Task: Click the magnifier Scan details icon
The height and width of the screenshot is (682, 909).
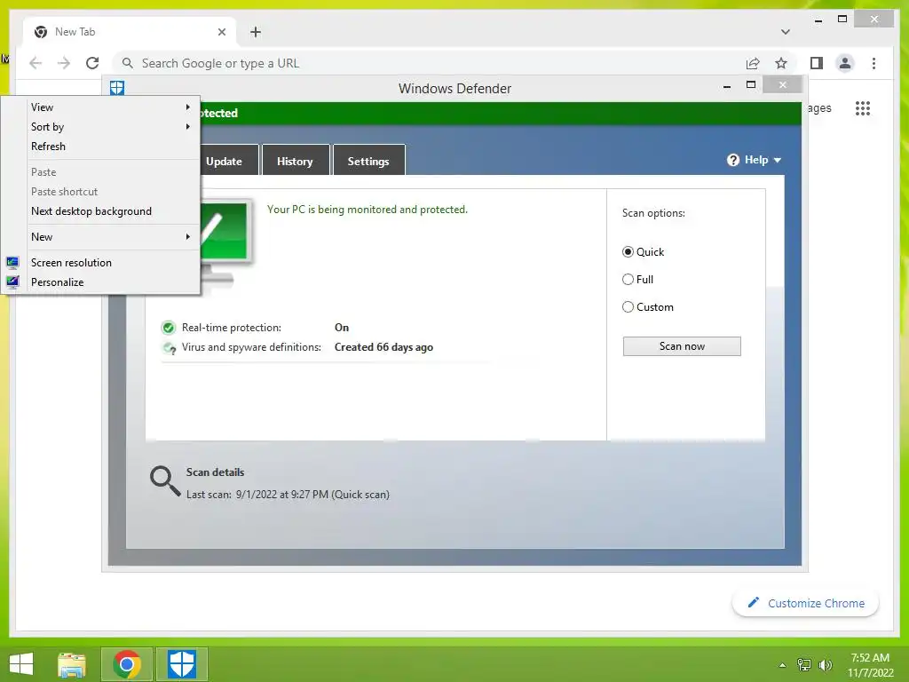Action: pyautogui.click(x=165, y=481)
